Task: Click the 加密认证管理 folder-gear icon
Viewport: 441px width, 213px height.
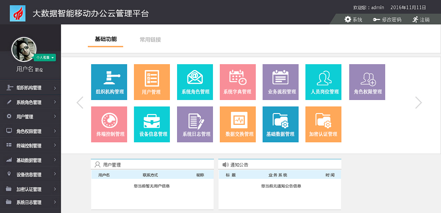Action: tap(323, 124)
